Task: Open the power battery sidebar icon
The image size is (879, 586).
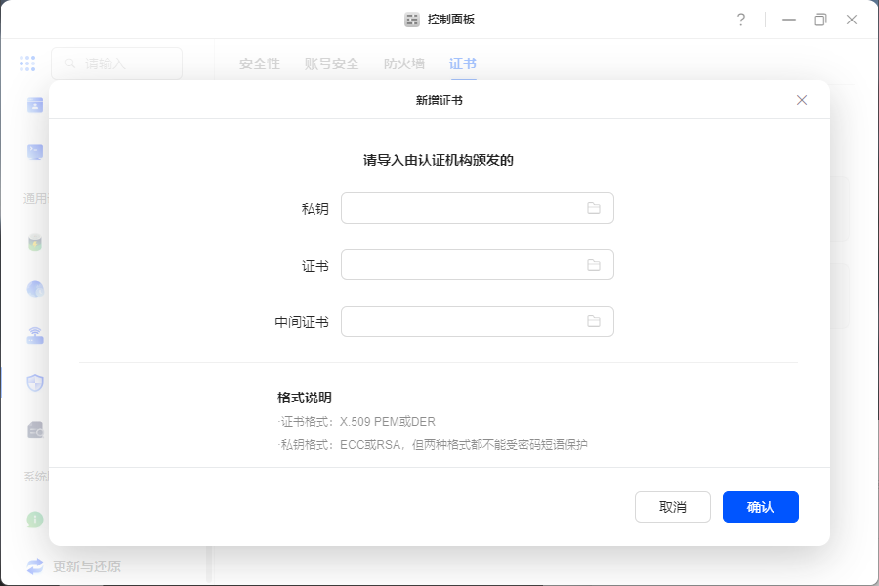Action: (35, 243)
